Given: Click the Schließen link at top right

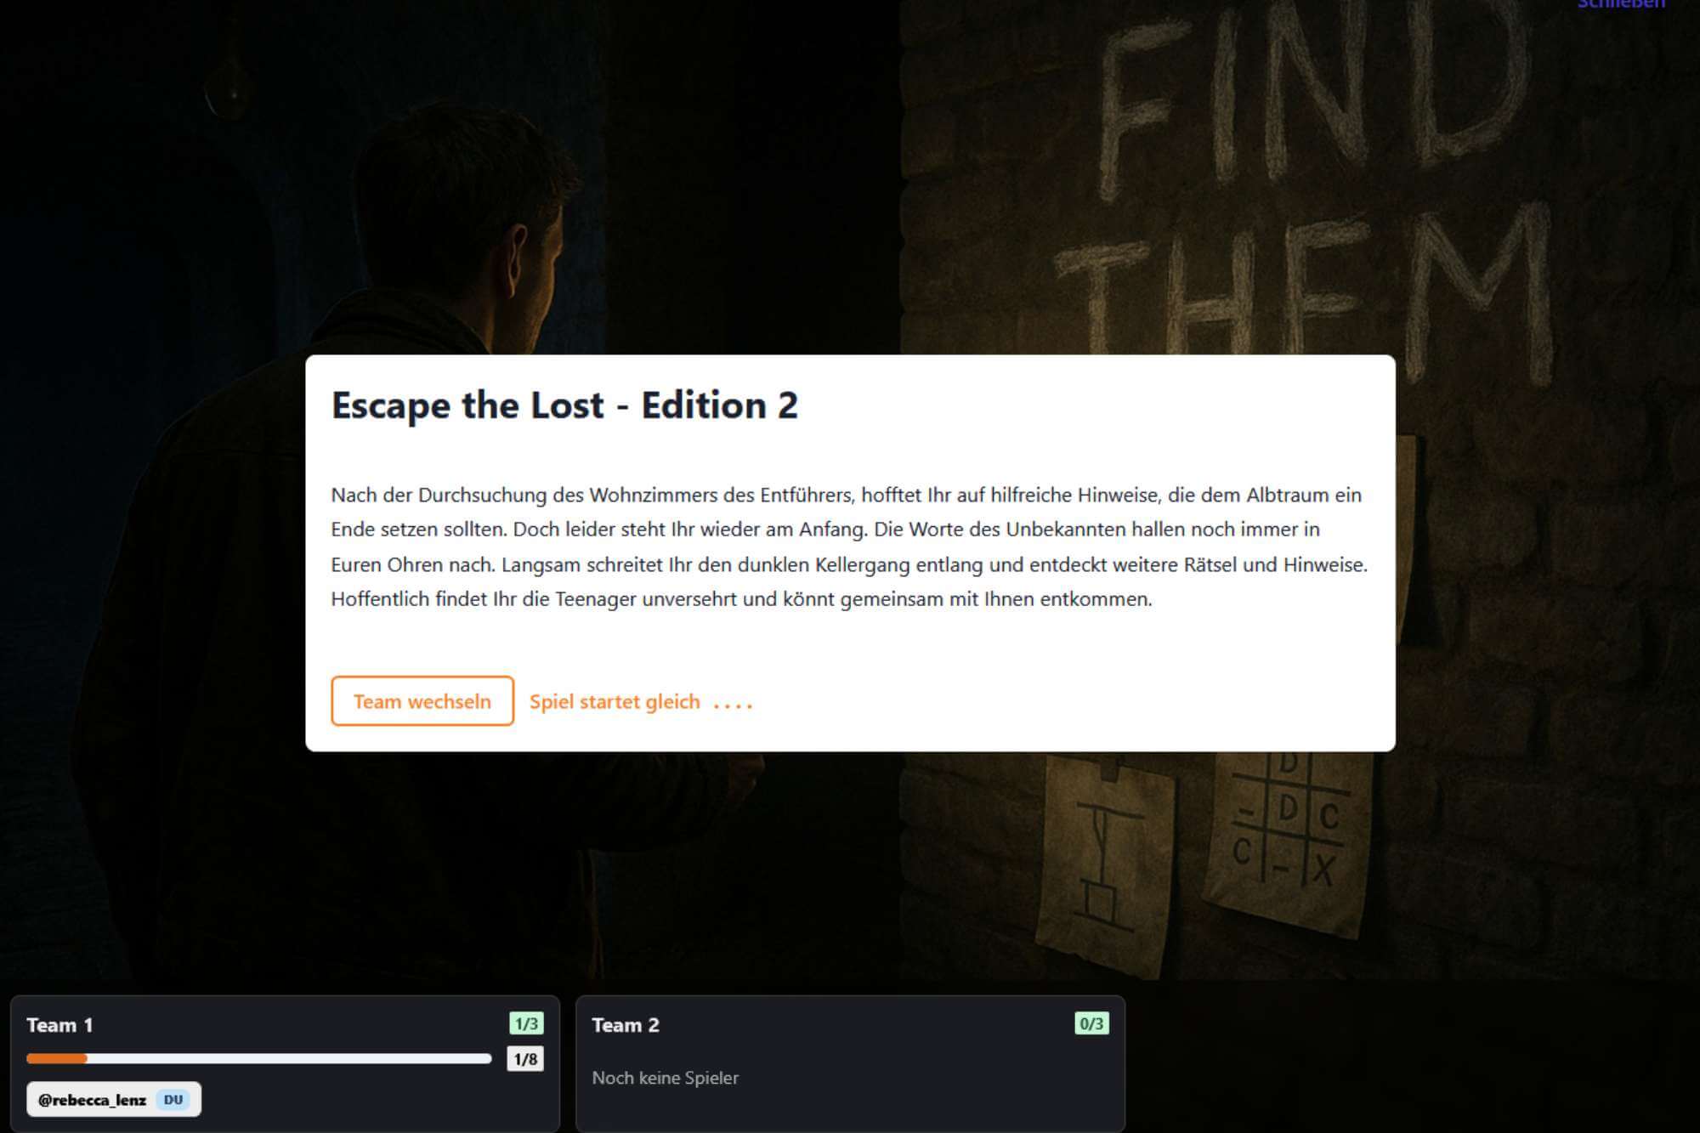Looking at the screenshot, I should tap(1621, 4).
